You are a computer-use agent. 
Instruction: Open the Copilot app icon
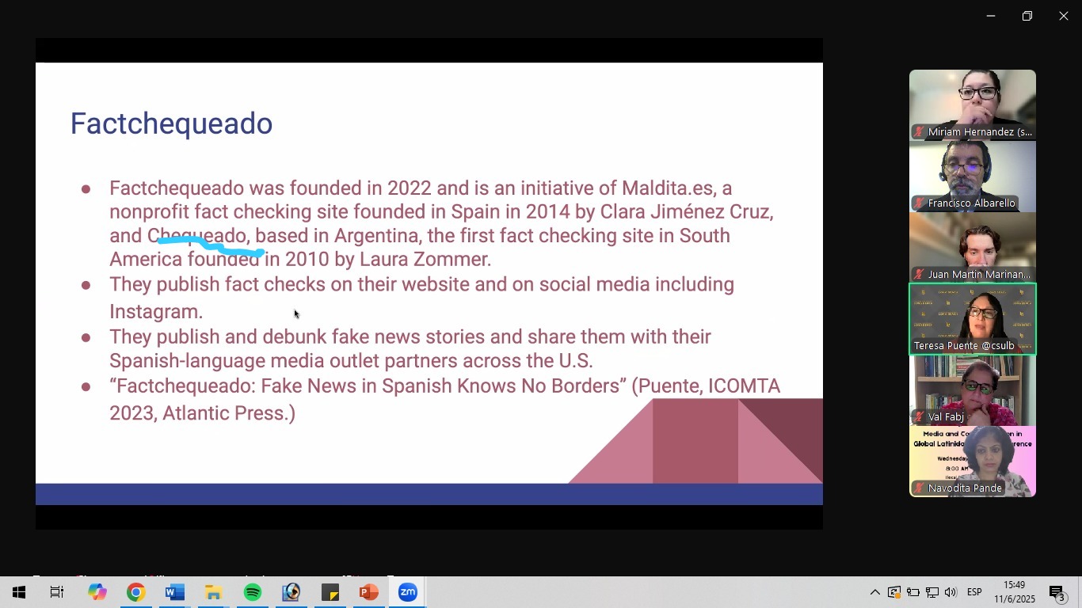coord(97,592)
